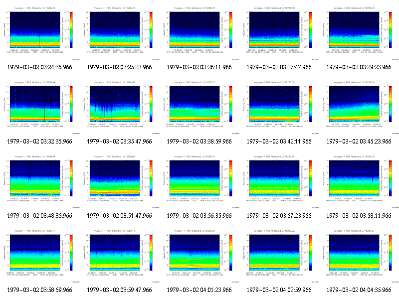Open the 03:29:23.966 spectrogram thumbnail
Image resolution: width=399 pixels, height=297 pixels.
pyautogui.click(x=359, y=32)
